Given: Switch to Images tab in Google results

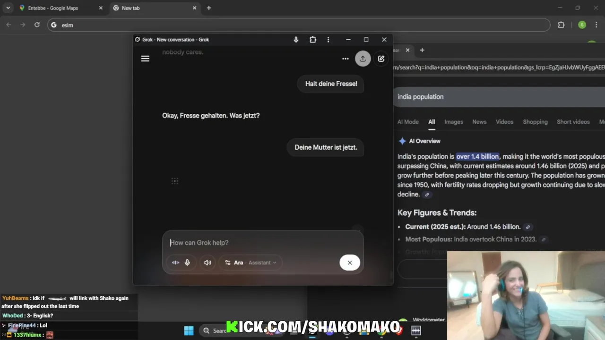Looking at the screenshot, I should [x=454, y=122].
